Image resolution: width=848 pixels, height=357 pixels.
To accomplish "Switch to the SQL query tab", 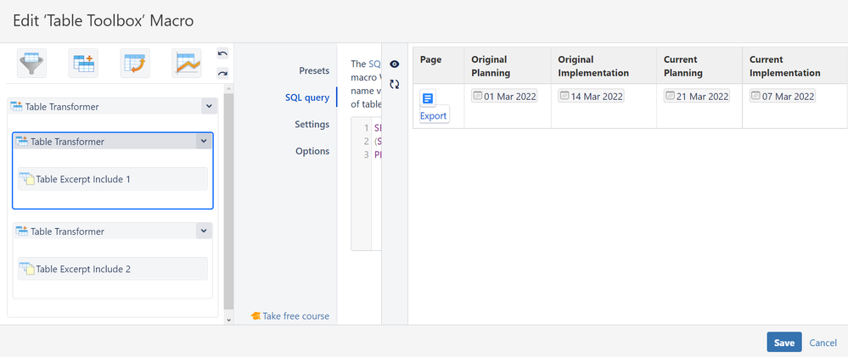I will coord(307,98).
